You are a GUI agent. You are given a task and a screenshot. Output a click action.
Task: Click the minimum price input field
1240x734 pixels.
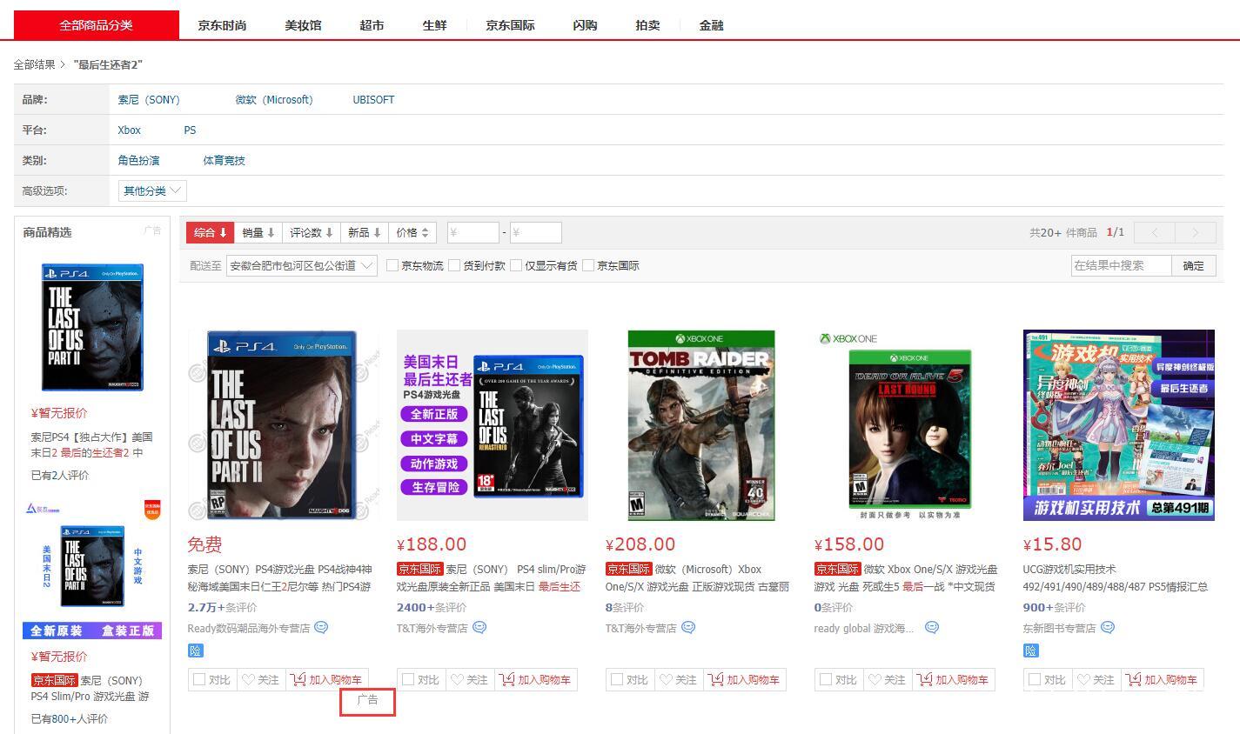click(x=473, y=233)
